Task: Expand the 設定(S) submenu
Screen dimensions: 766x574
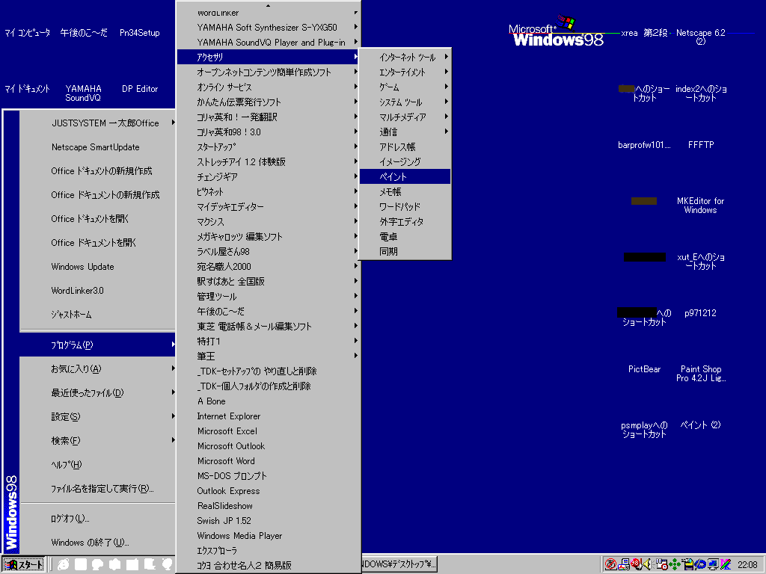Action: [98, 417]
